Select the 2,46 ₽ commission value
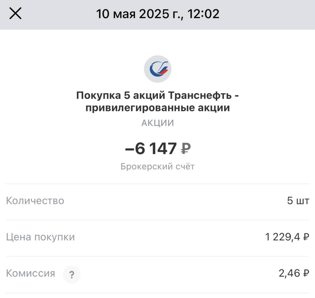This screenshot has width=315, height=298. (294, 273)
